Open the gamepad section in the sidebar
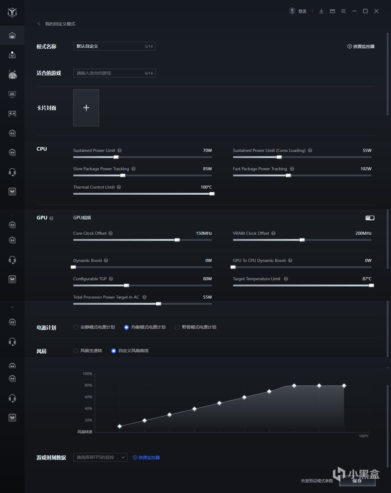Image resolution: width=391 pixels, height=493 pixels. [12, 114]
